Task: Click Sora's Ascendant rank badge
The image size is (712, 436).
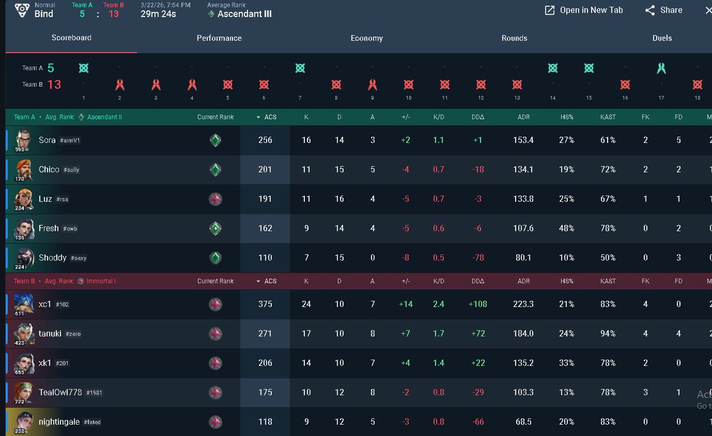Action: [215, 140]
